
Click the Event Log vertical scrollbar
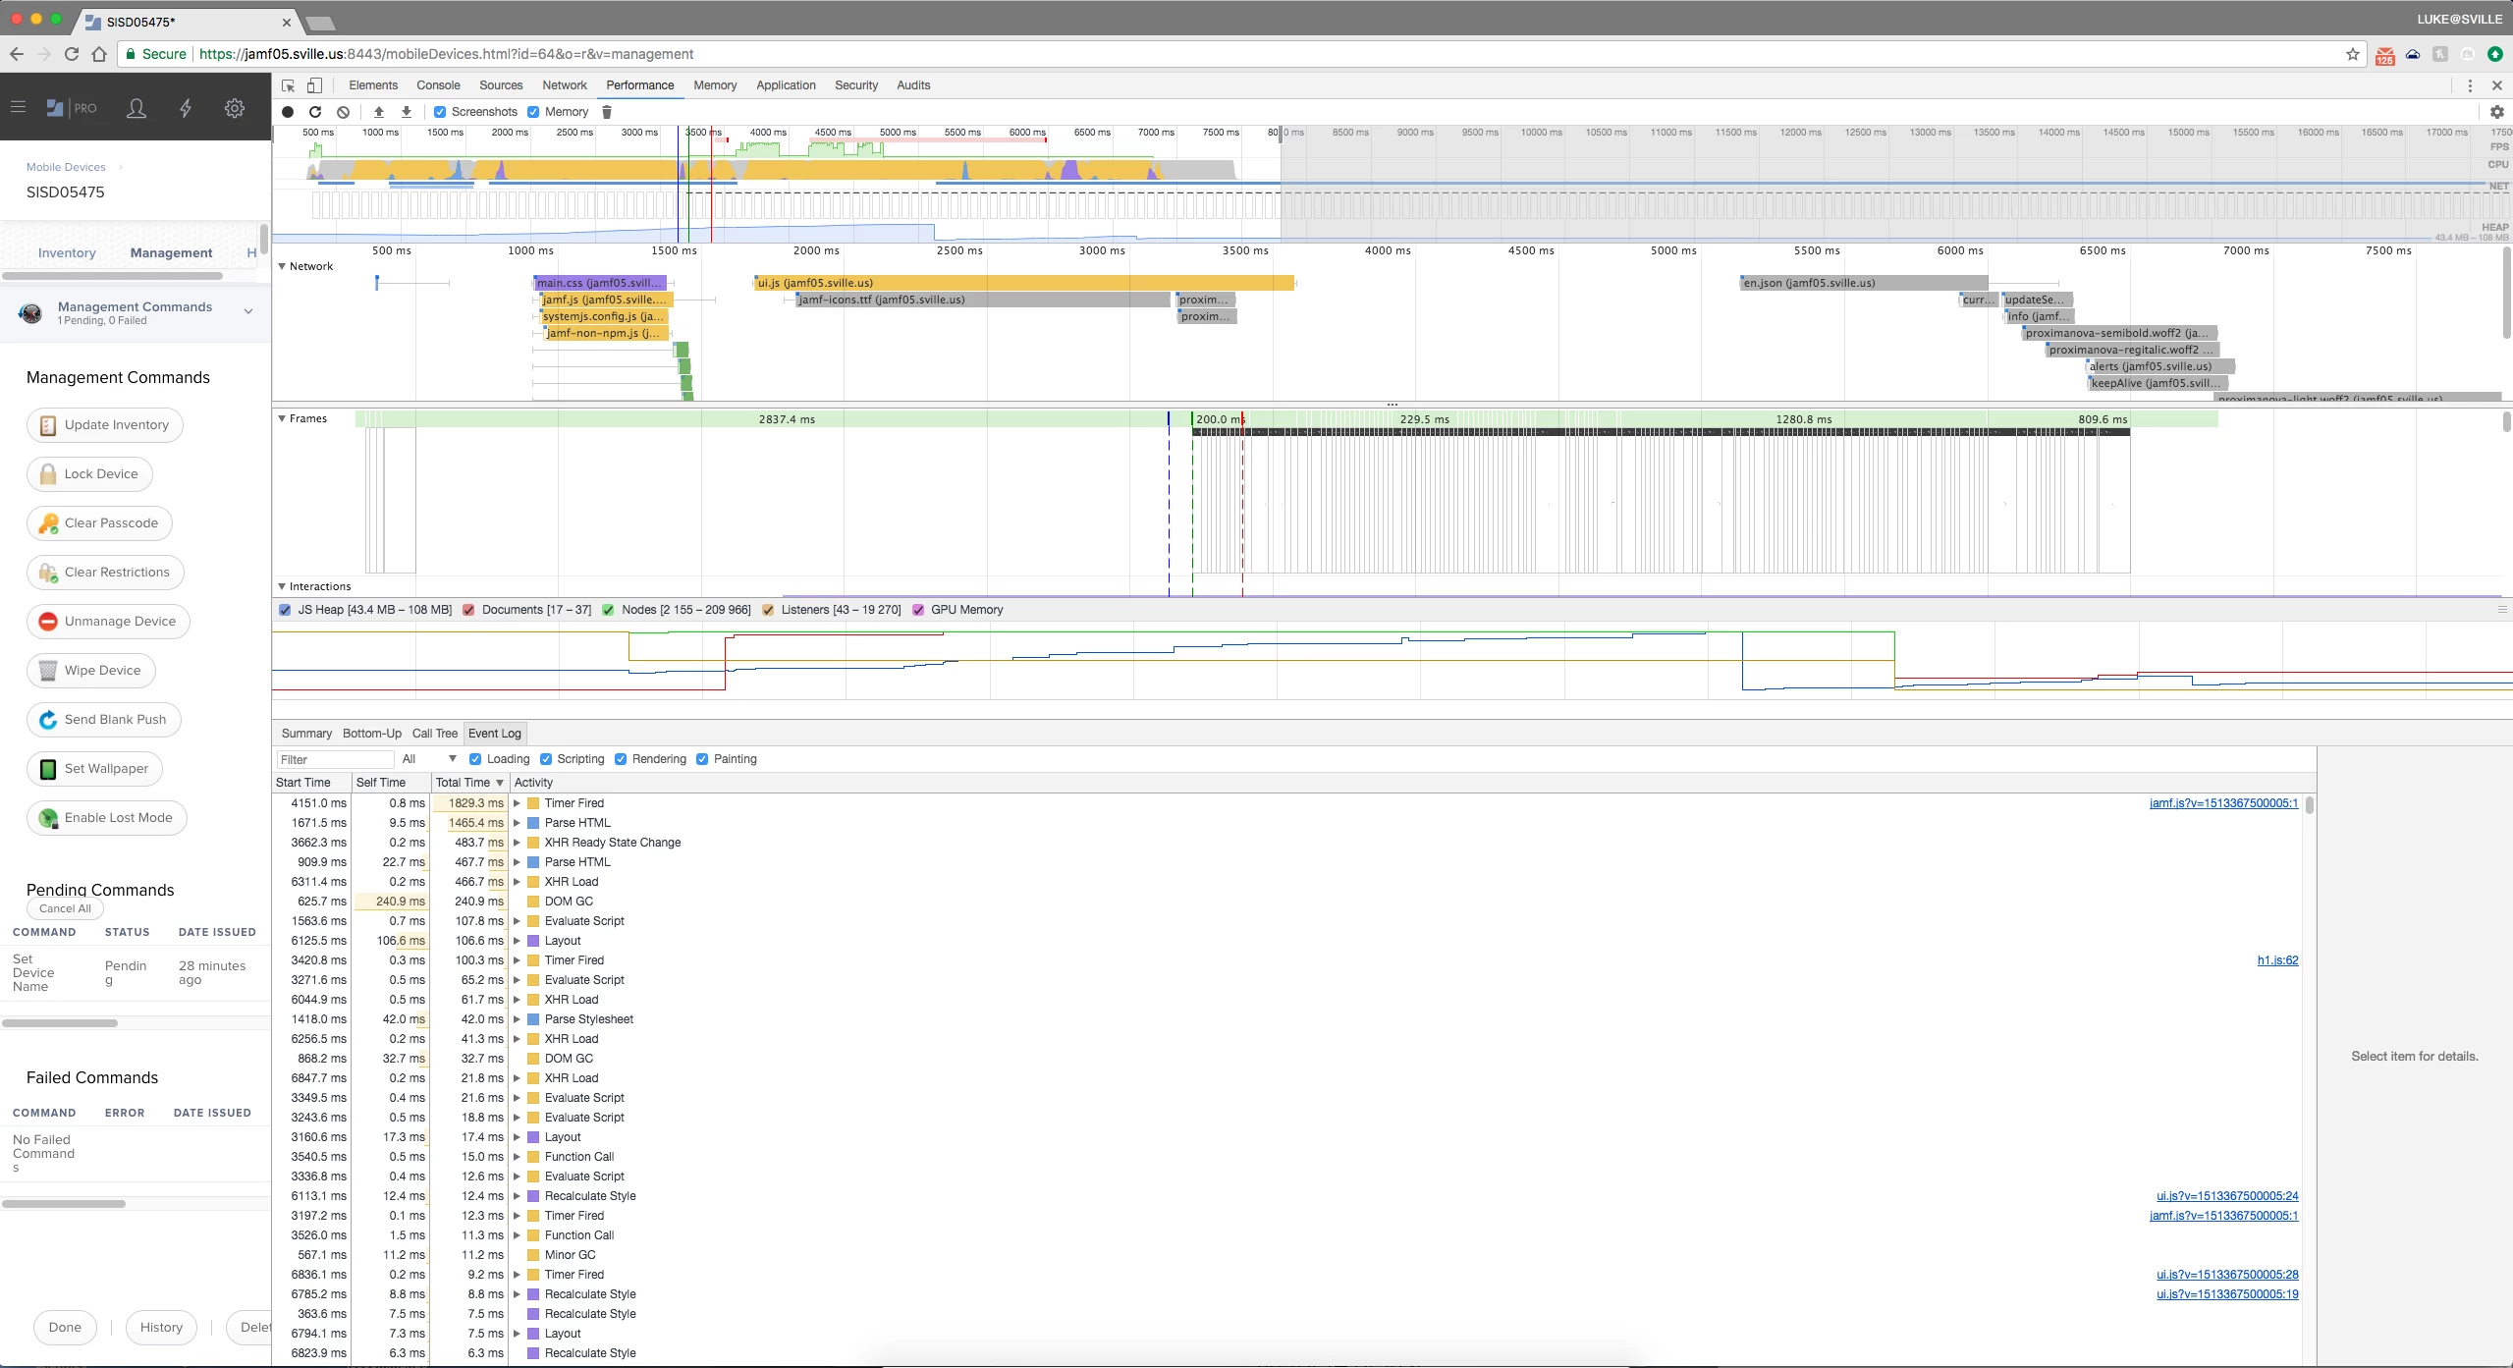[2310, 805]
